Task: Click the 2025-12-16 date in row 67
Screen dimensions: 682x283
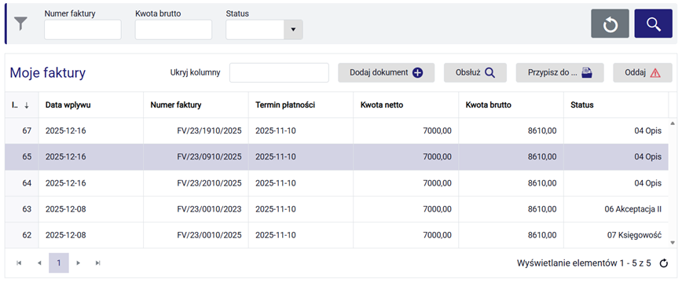Action: 66,130
